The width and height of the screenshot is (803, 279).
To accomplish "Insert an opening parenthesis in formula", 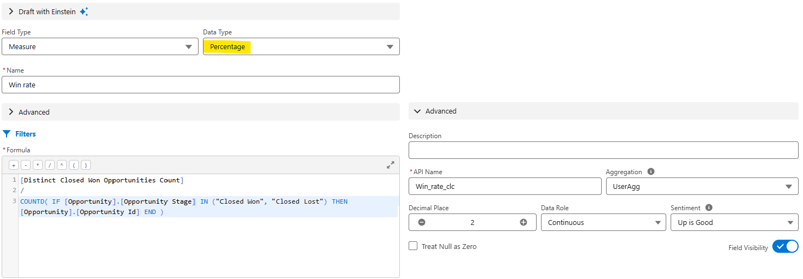I will point(74,165).
